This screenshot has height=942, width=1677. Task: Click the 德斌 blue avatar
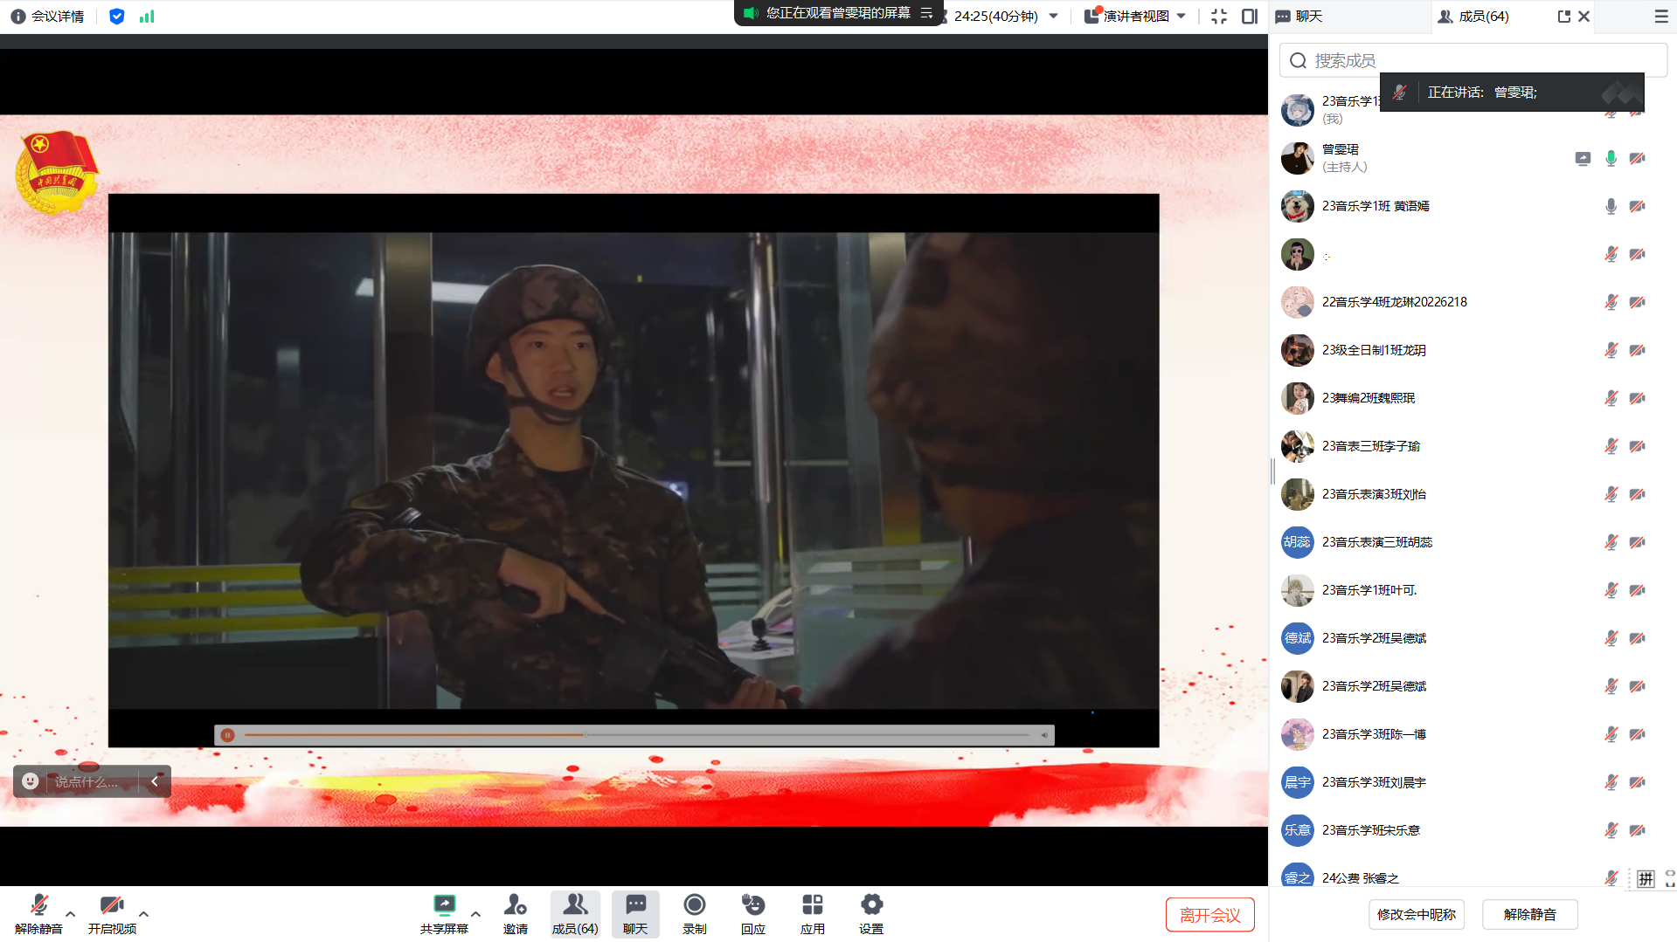click(x=1297, y=638)
